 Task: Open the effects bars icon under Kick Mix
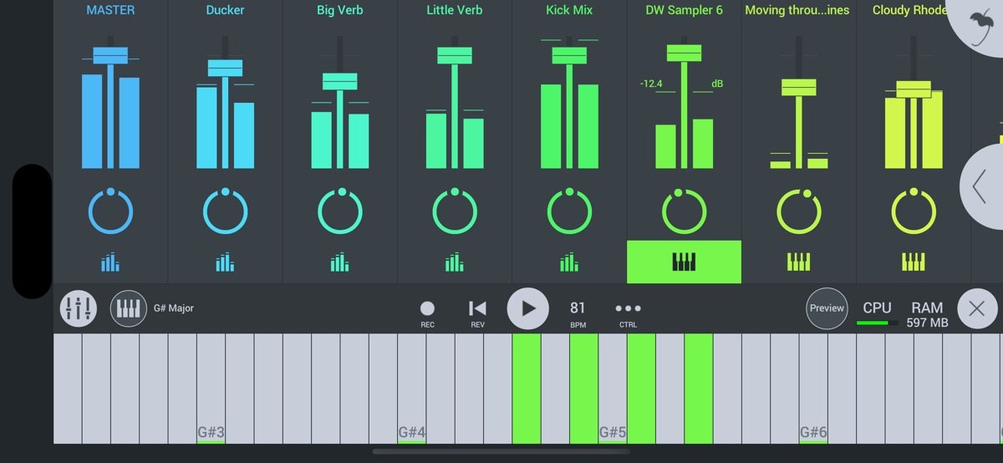pyautogui.click(x=569, y=262)
